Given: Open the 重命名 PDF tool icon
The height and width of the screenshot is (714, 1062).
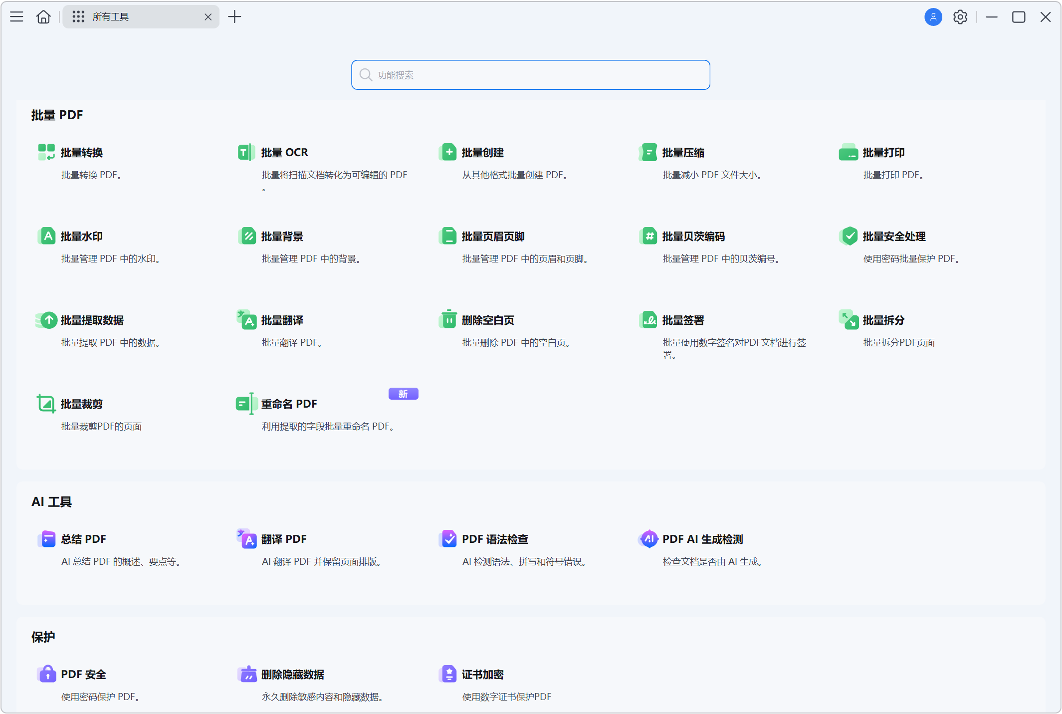Looking at the screenshot, I should tap(246, 404).
